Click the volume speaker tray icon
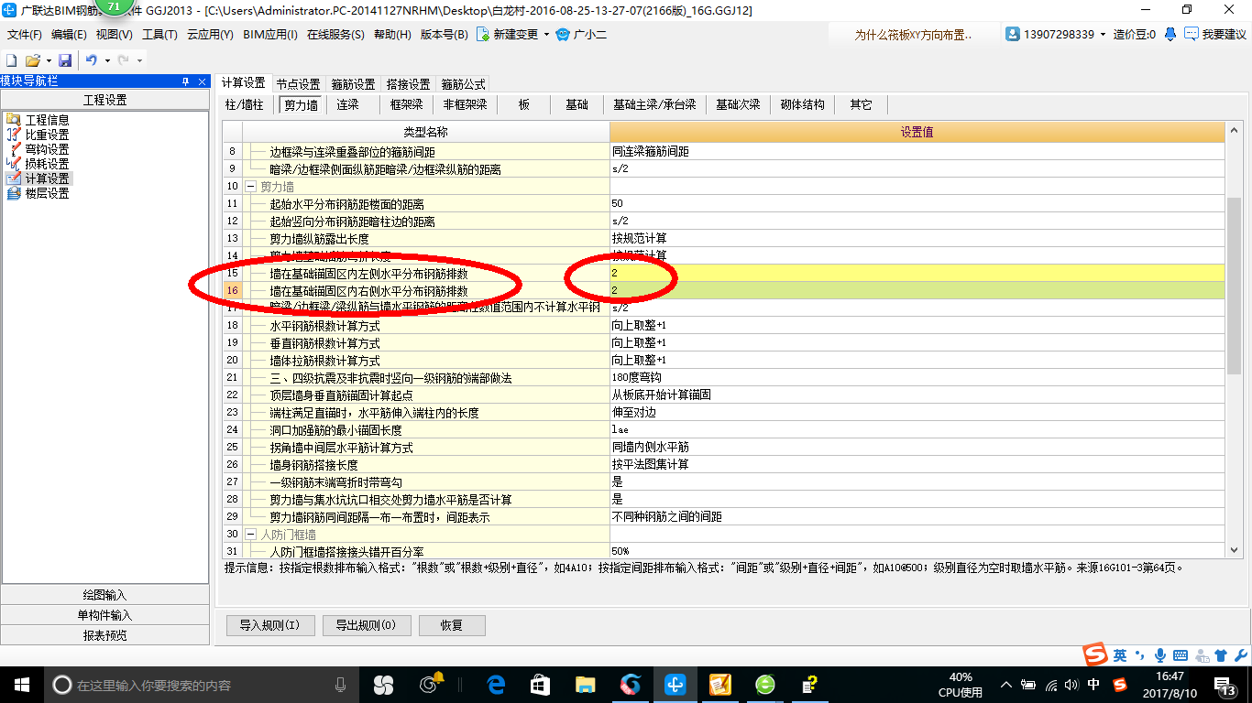The image size is (1252, 703). point(1072,685)
